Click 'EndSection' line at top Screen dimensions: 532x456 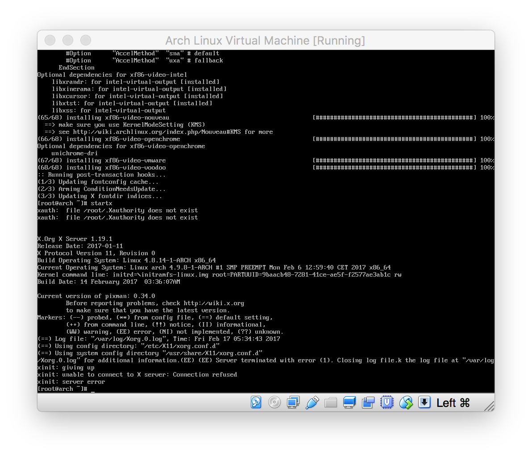pyautogui.click(x=76, y=68)
